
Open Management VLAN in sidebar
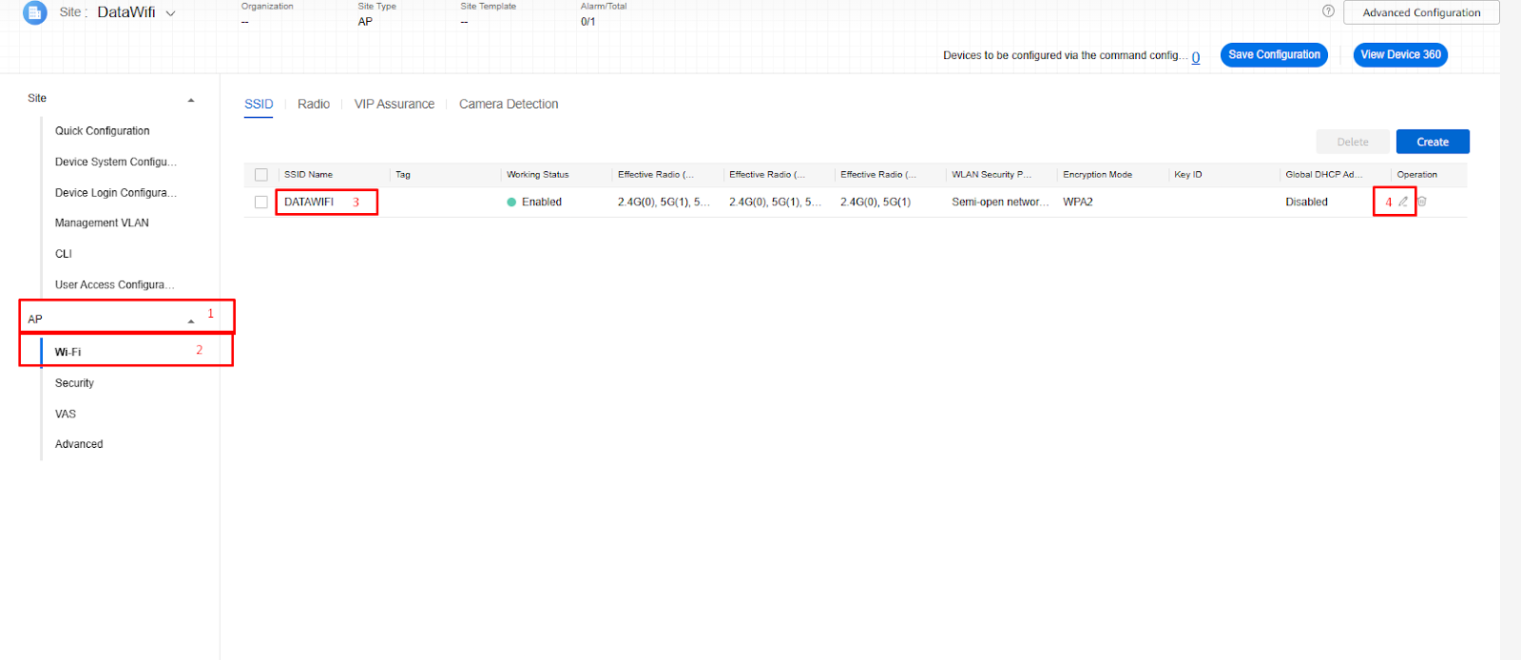[x=102, y=223]
